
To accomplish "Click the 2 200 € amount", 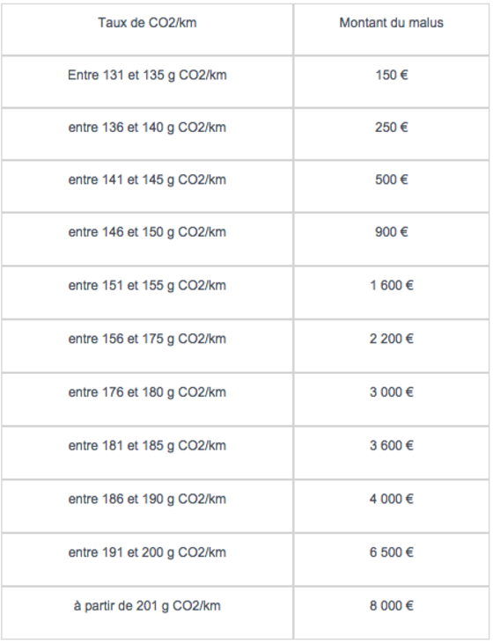I will click(x=391, y=339).
